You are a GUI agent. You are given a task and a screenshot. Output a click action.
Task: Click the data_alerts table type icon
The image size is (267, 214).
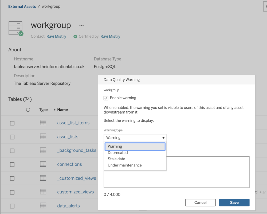coord(43,205)
